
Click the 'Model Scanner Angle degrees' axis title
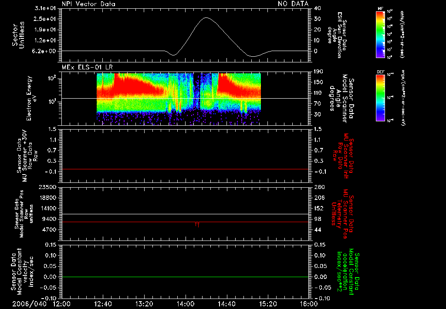point(342,99)
